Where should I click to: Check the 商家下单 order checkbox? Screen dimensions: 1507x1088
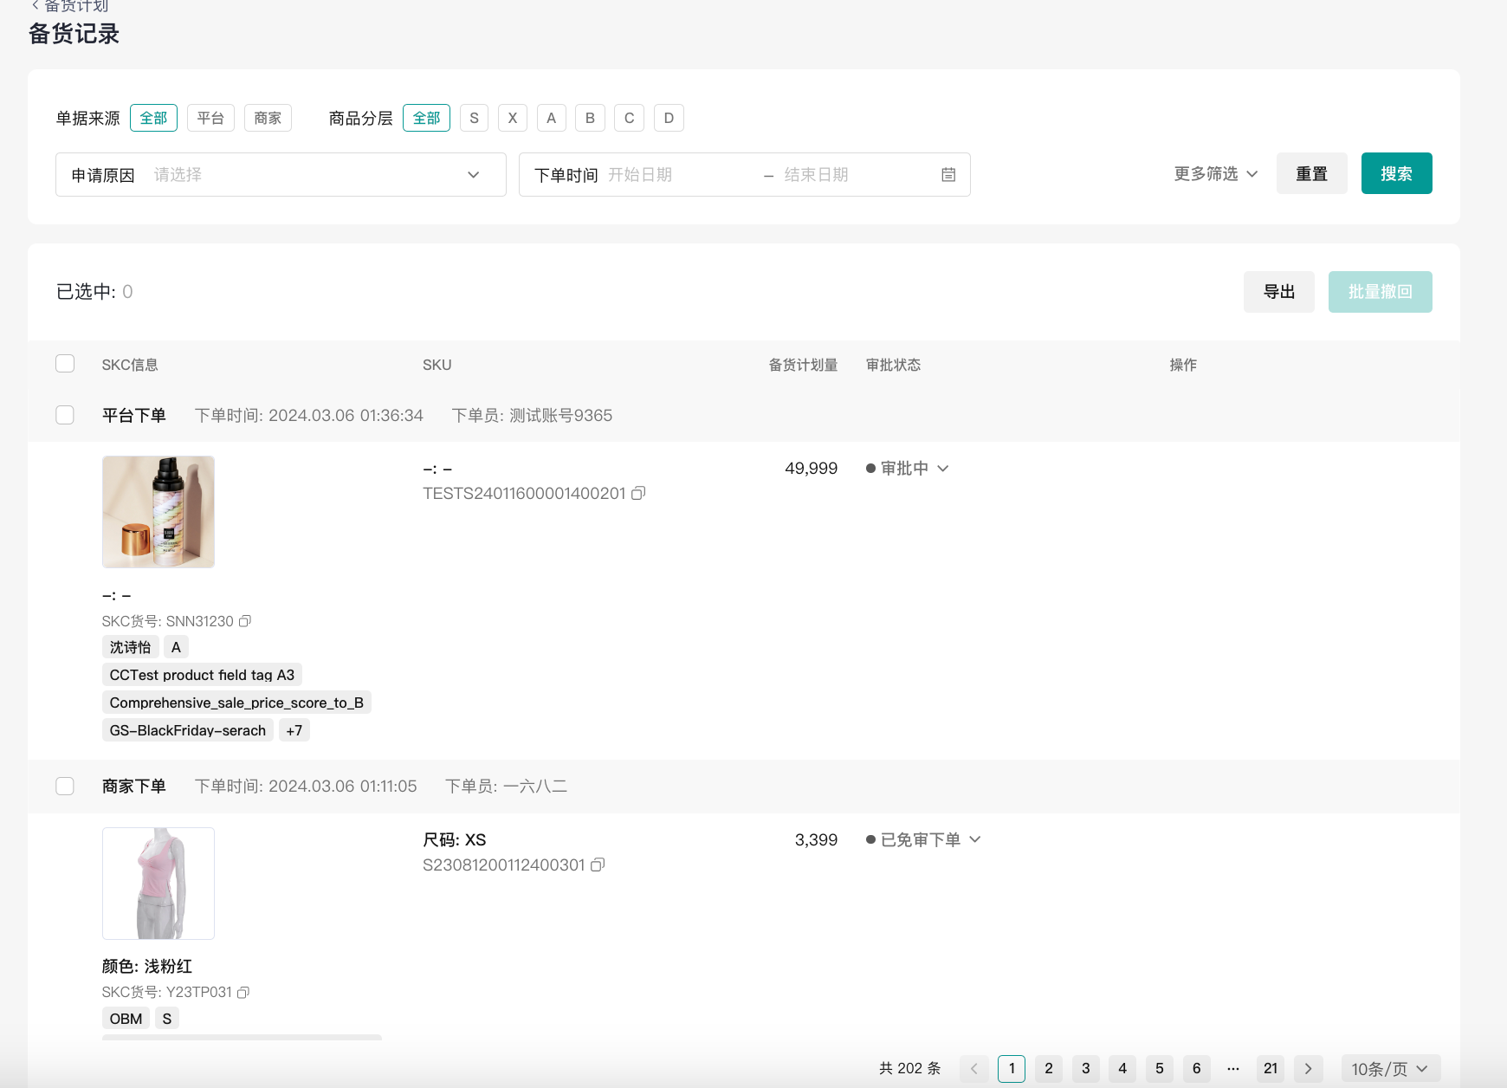click(65, 786)
